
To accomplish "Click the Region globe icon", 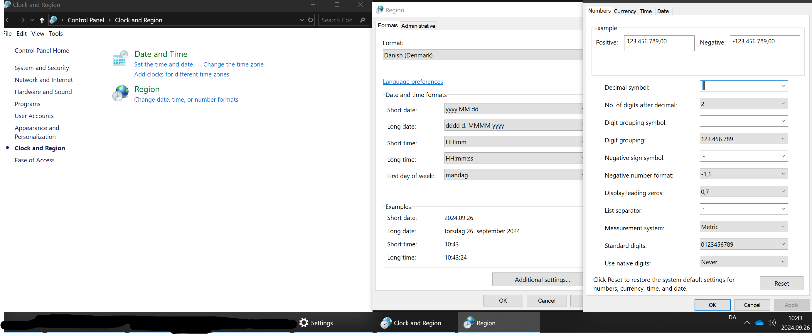I will pyautogui.click(x=120, y=93).
